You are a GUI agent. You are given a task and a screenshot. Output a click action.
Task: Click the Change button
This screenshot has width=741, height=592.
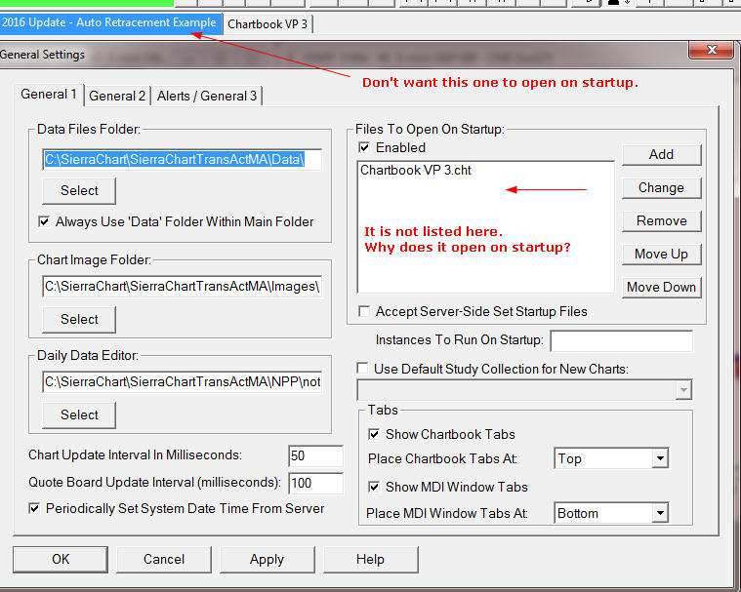coord(661,188)
